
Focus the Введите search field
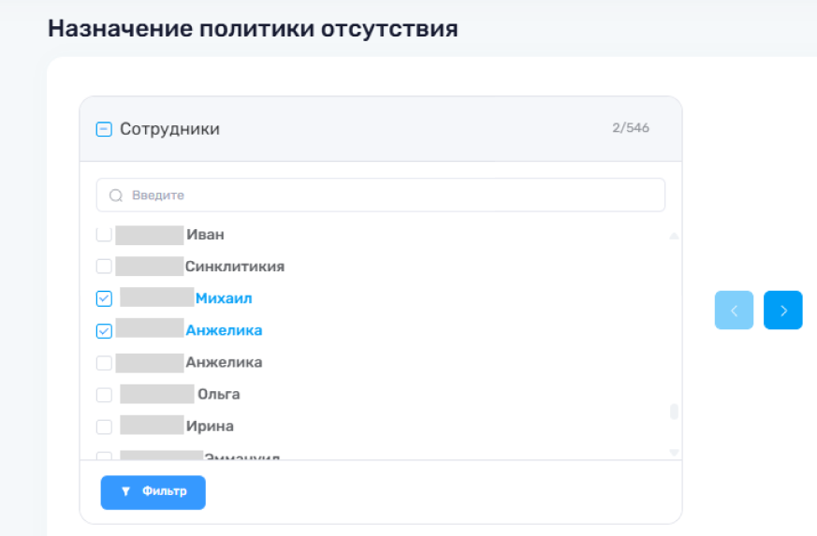tap(393, 196)
